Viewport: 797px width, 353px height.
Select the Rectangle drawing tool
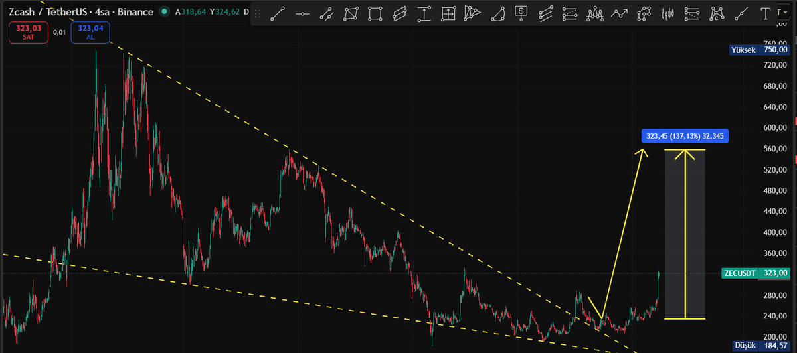coord(375,13)
